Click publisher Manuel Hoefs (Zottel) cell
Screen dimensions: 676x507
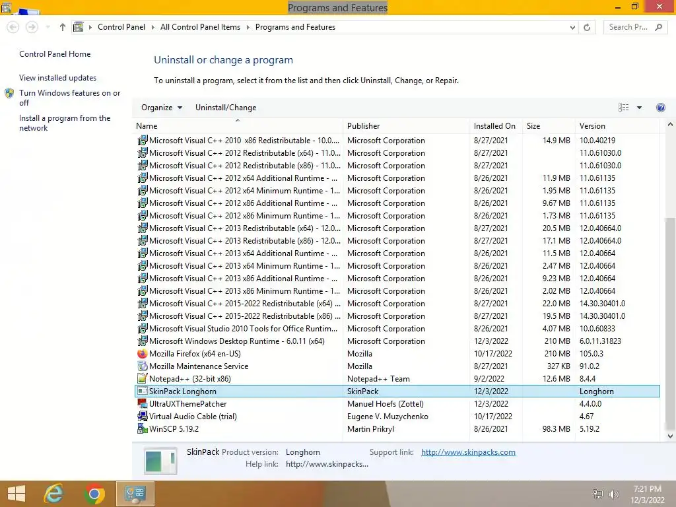[x=386, y=403]
